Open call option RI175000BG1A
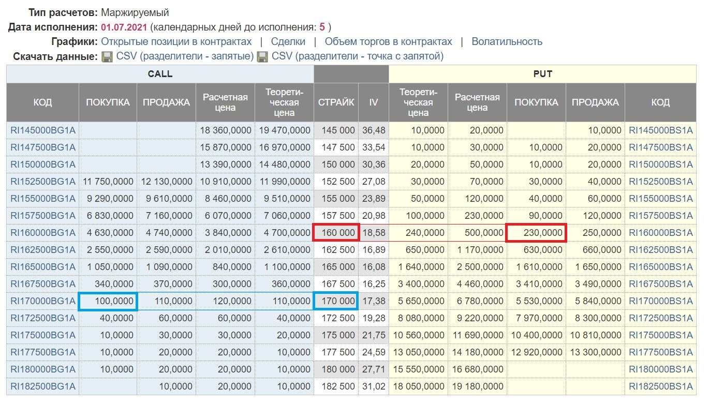This screenshot has width=709, height=403. pos(43,335)
